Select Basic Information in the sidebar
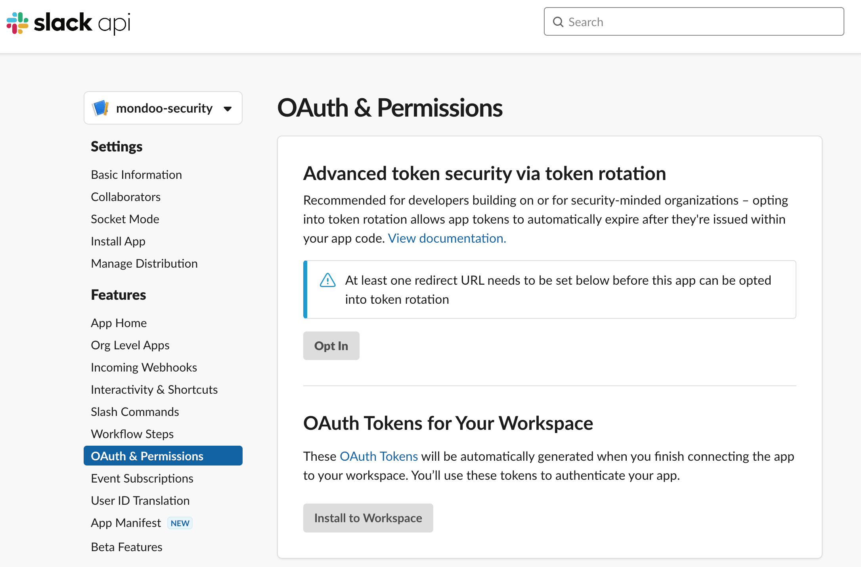This screenshot has height=567, width=861. coord(136,174)
